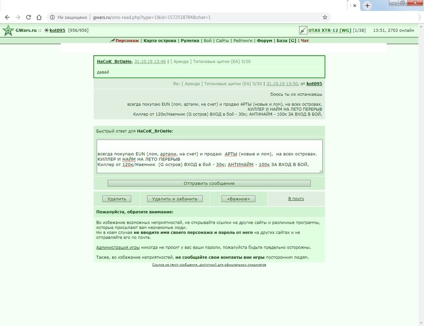Screen dimensions: 424x326
Task: Click the Удалить и забанить button
Action: point(175,199)
